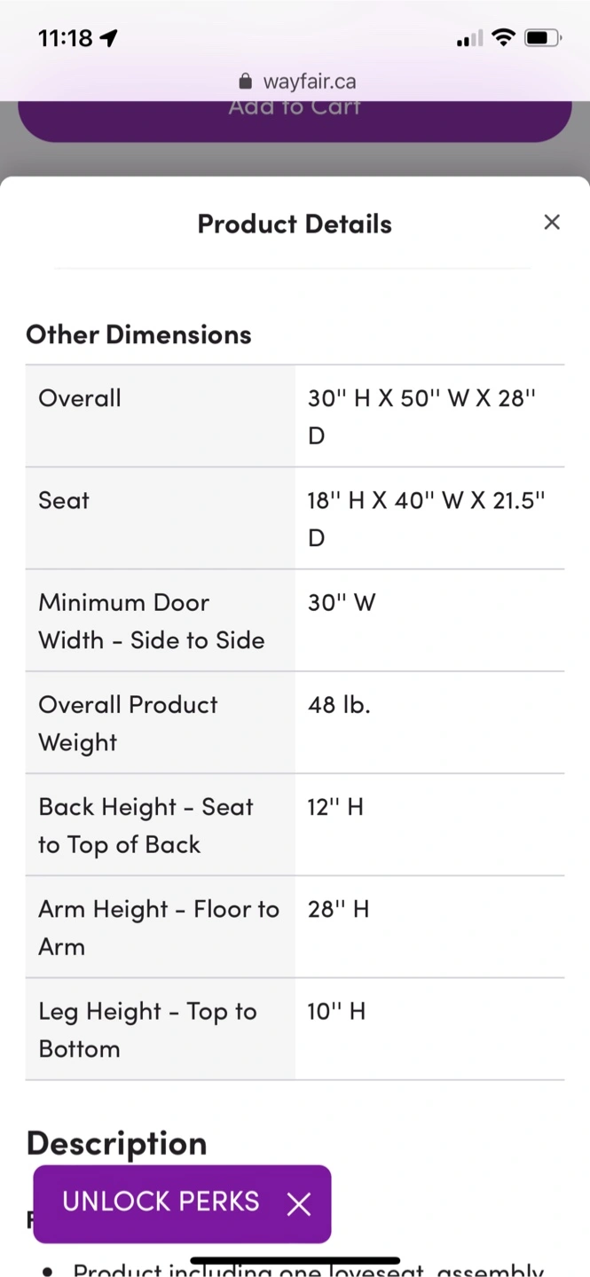Tap the Other Dimensions heading

point(138,334)
